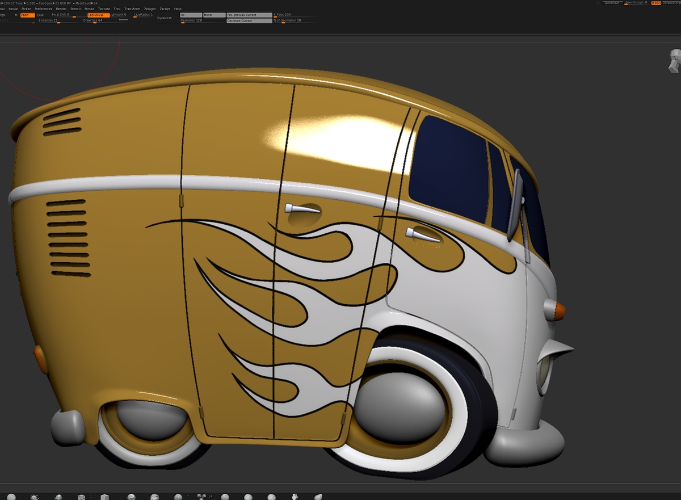Select the wireframe cube brush marked 1
Viewport: 681px width, 500px height.
(81, 497)
